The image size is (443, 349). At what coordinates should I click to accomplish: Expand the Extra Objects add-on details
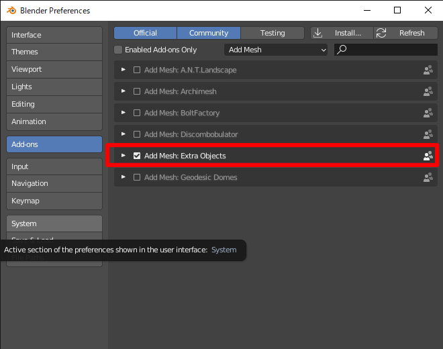point(124,156)
